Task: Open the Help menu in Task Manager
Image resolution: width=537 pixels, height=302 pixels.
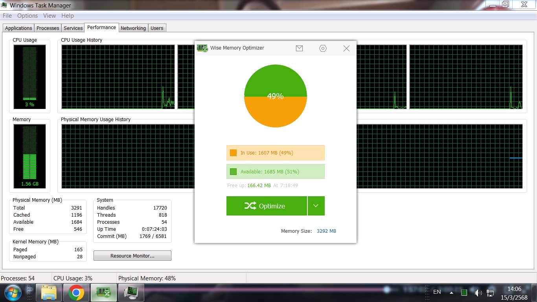Action: pyautogui.click(x=68, y=16)
